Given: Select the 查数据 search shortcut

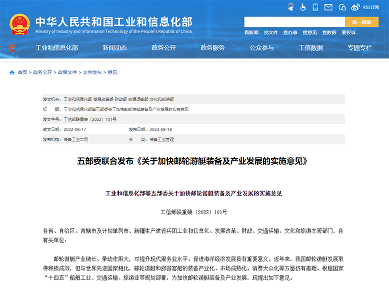Looking at the screenshot, I should pos(329,32).
